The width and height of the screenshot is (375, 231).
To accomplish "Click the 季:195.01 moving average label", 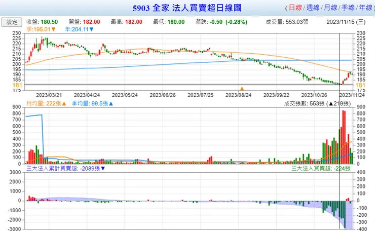I will [x=41, y=29].
